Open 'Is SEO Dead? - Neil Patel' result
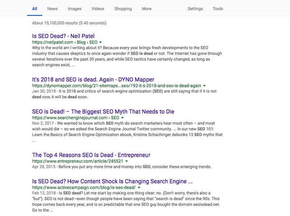Viewport: 290px width, 216px height. 63,36
